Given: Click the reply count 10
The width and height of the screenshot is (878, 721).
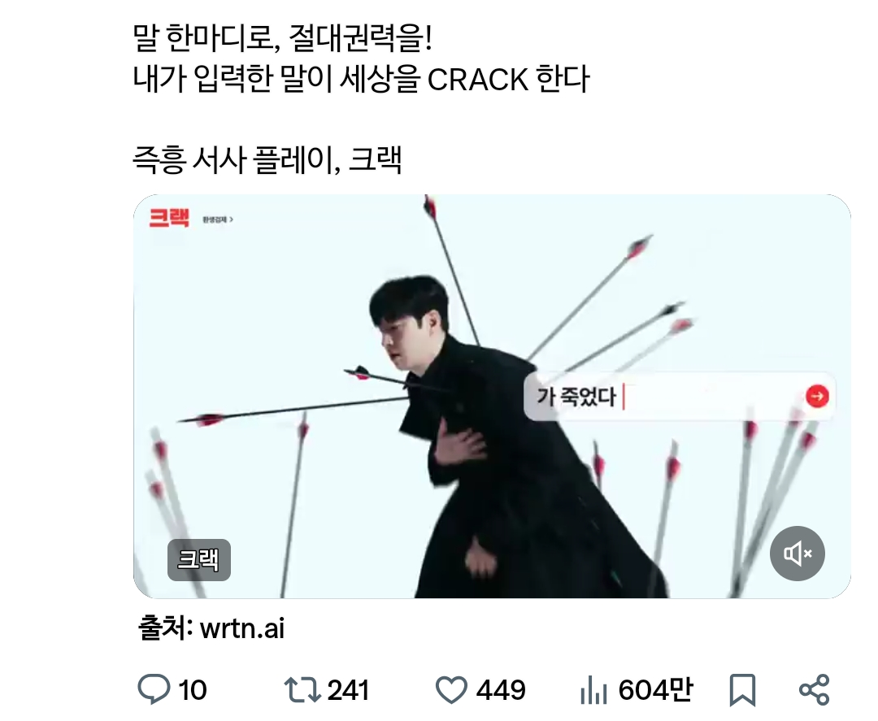Looking at the screenshot, I should click(x=193, y=690).
